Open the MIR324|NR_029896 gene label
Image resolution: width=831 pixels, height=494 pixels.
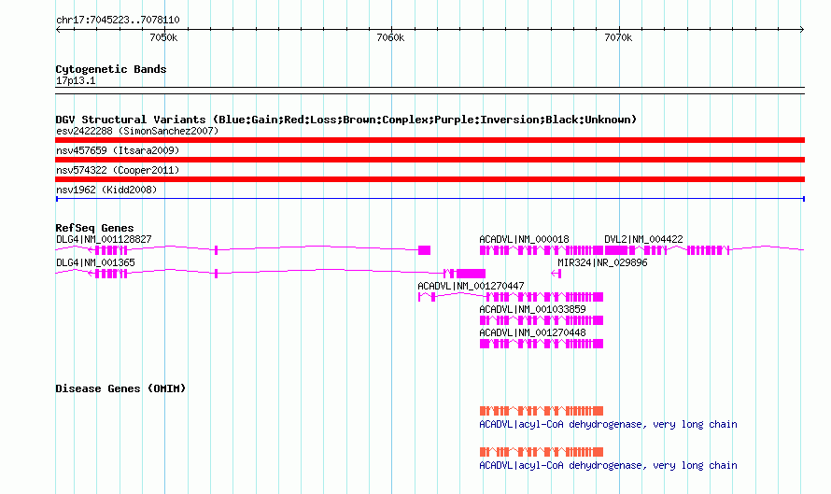coord(602,262)
